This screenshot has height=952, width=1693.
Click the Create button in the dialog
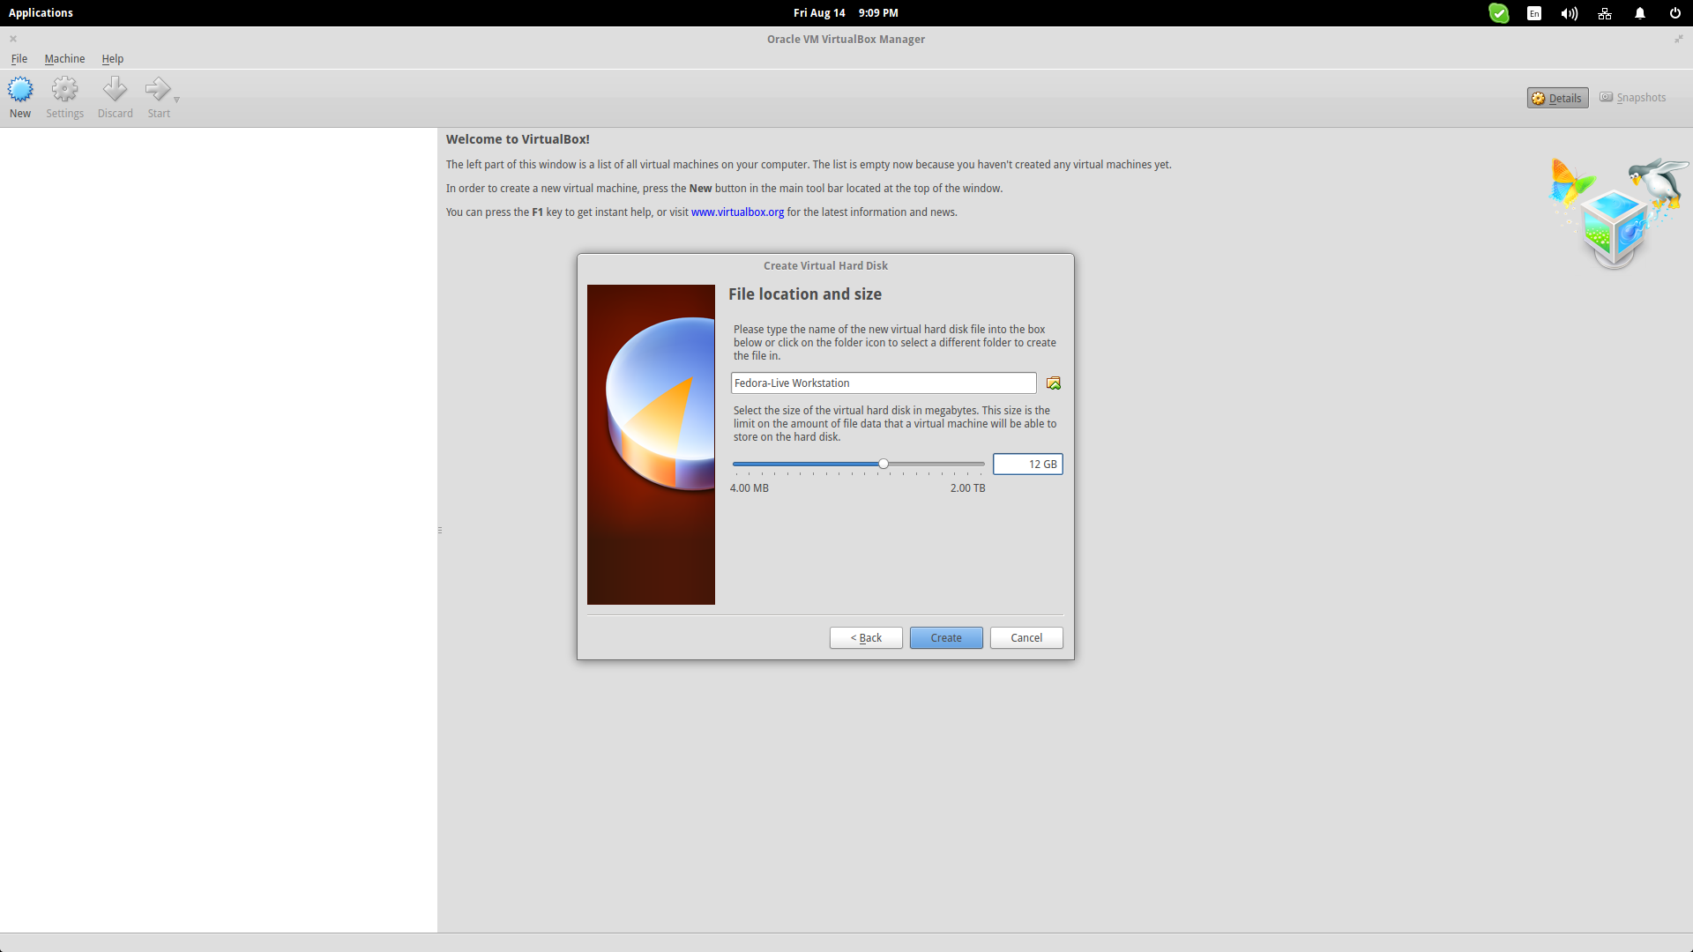coord(946,638)
